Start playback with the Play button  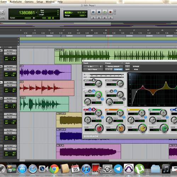pyautogui.click(x=105, y=12)
